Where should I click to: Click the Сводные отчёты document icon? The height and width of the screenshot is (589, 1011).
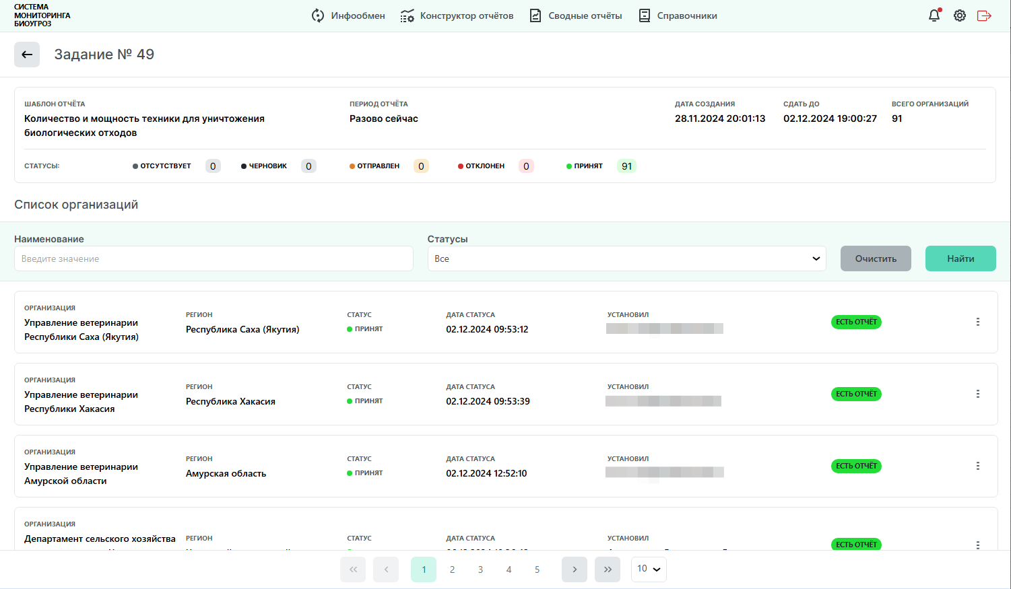click(535, 15)
